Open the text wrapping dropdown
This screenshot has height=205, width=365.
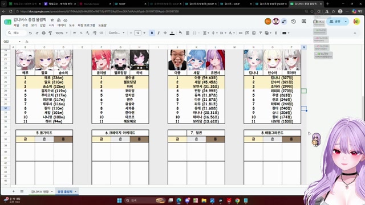223,33
